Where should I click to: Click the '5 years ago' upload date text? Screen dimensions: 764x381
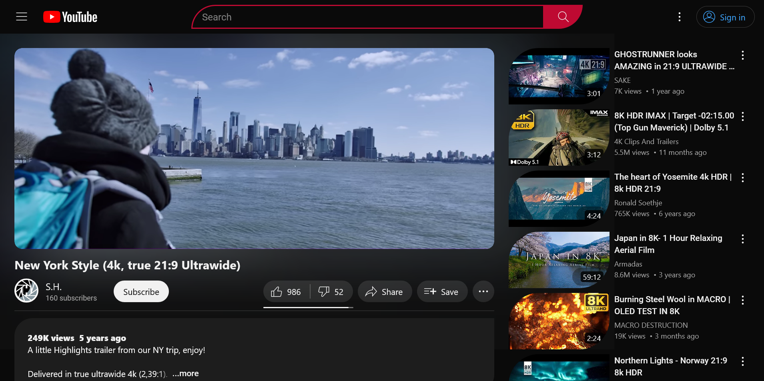[102, 338]
